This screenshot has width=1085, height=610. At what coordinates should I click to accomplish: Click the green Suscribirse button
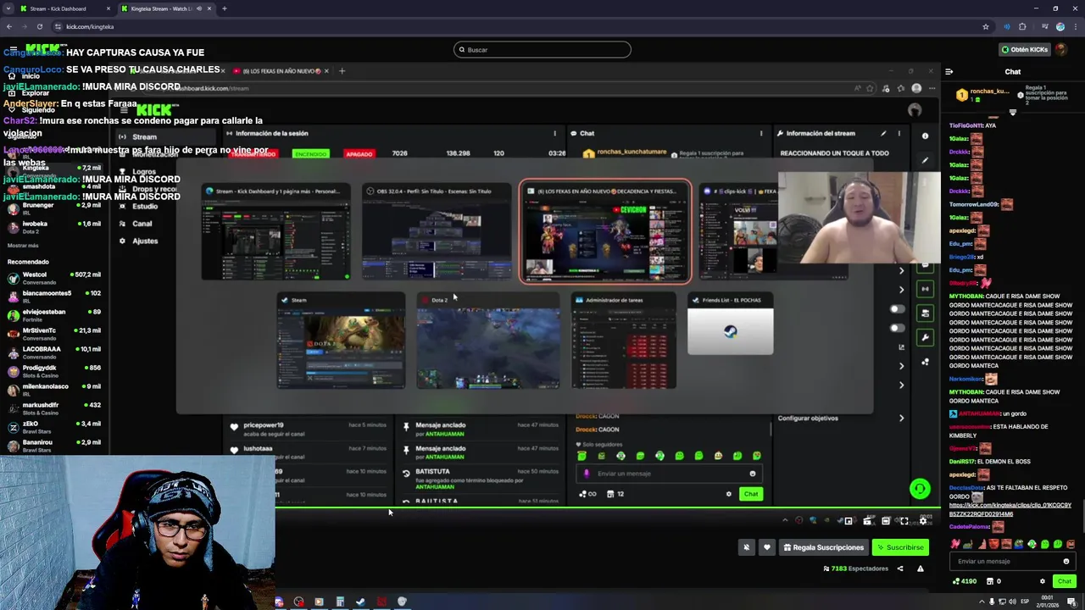(900, 547)
